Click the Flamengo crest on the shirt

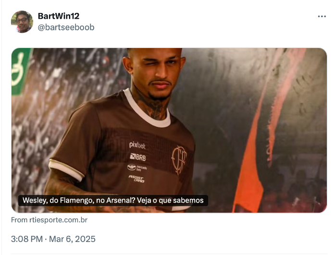(x=179, y=159)
